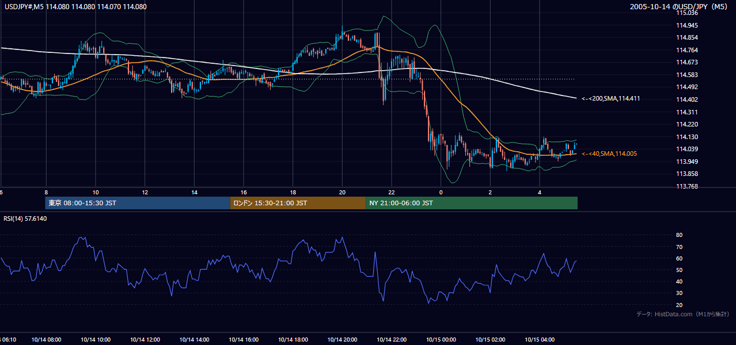Viewport: 736px width, 345px height.
Task: Click the 113.858 price axis value
Action: [x=687, y=174]
